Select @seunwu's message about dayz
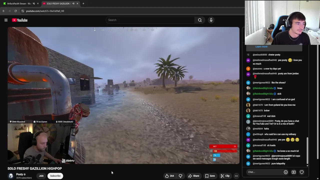The width and height of the screenshot is (320, 180). pos(272,69)
